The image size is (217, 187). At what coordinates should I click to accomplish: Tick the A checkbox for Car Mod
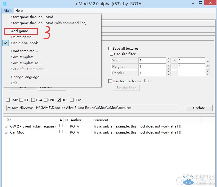[x=61, y=131]
